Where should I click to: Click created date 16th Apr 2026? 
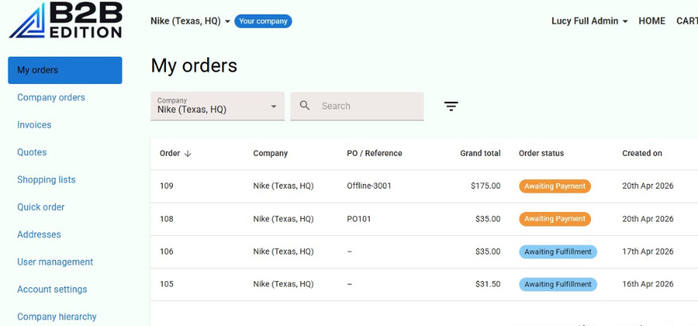(x=648, y=284)
